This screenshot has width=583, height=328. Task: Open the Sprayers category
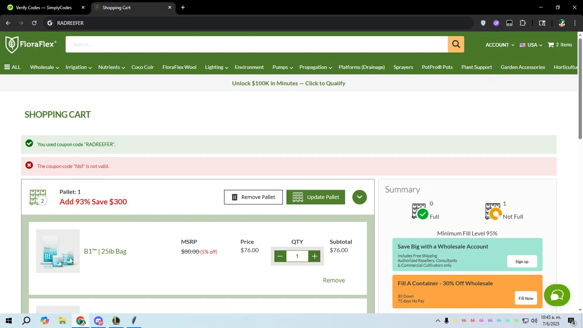coord(403,67)
